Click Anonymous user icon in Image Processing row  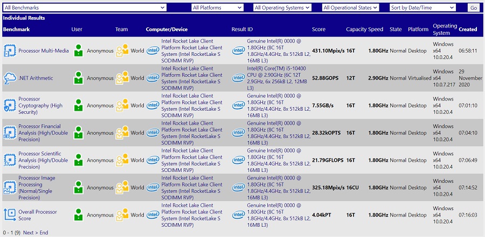tap(79, 188)
